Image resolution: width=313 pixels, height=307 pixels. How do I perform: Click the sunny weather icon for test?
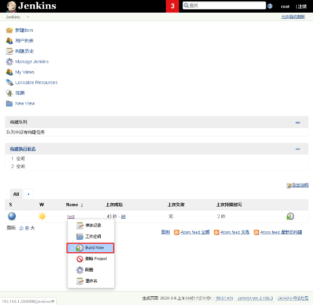tap(42, 216)
